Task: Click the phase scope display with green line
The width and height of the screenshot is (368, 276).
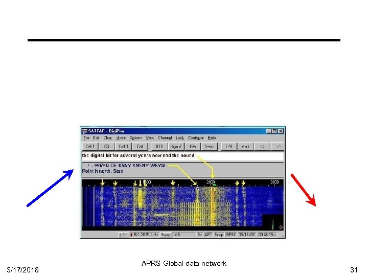Action: 272,222
